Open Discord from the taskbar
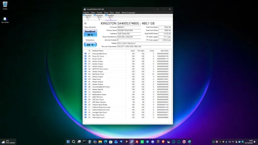The height and width of the screenshot is (145, 258). click(153, 142)
